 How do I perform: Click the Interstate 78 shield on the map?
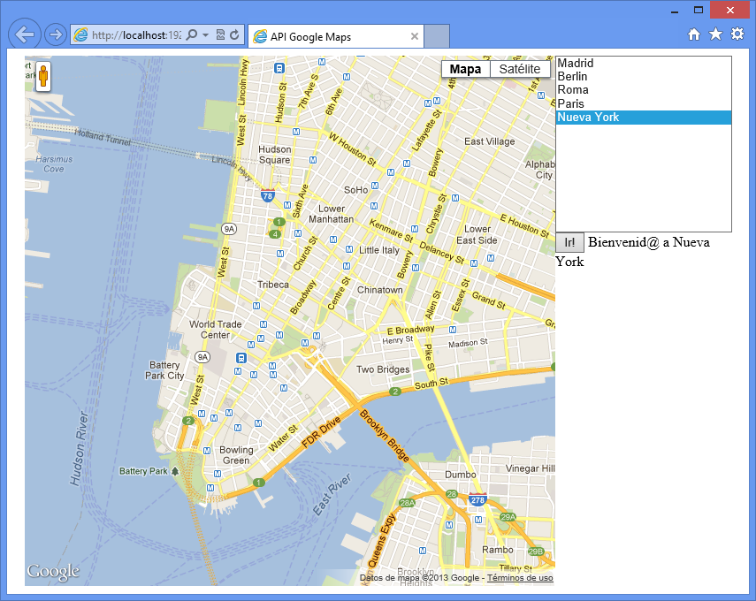point(268,195)
